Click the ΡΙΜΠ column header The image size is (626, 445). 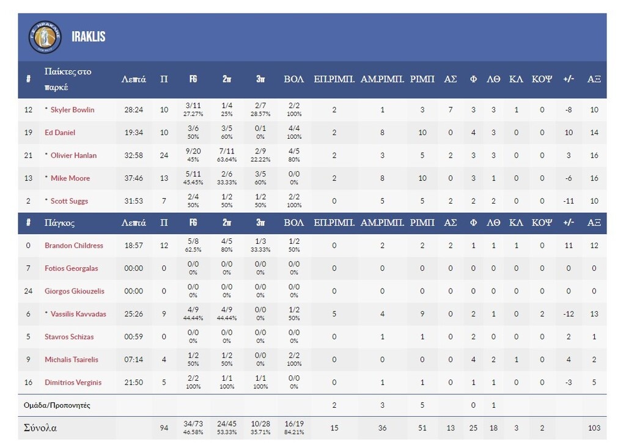coord(422,79)
